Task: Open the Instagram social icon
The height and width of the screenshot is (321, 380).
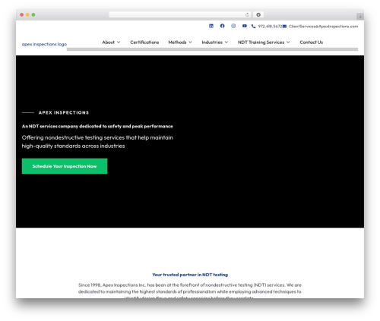Action: (x=233, y=26)
